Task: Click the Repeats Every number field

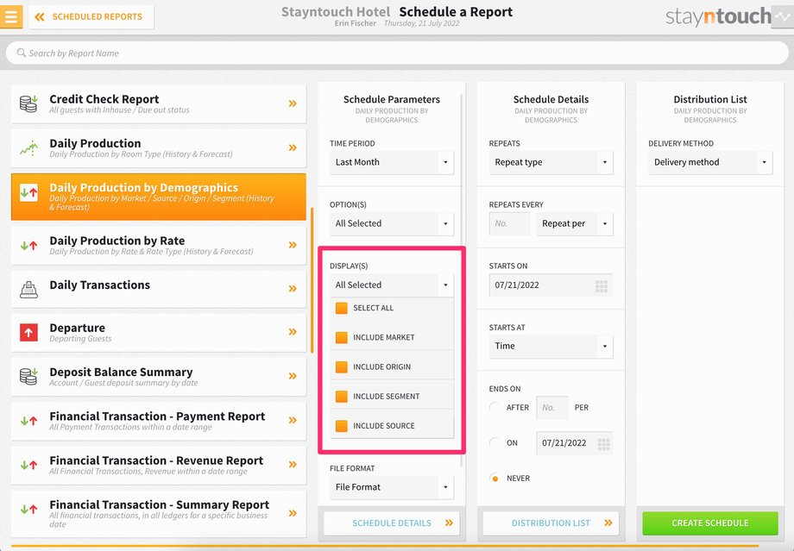Action: pyautogui.click(x=509, y=223)
